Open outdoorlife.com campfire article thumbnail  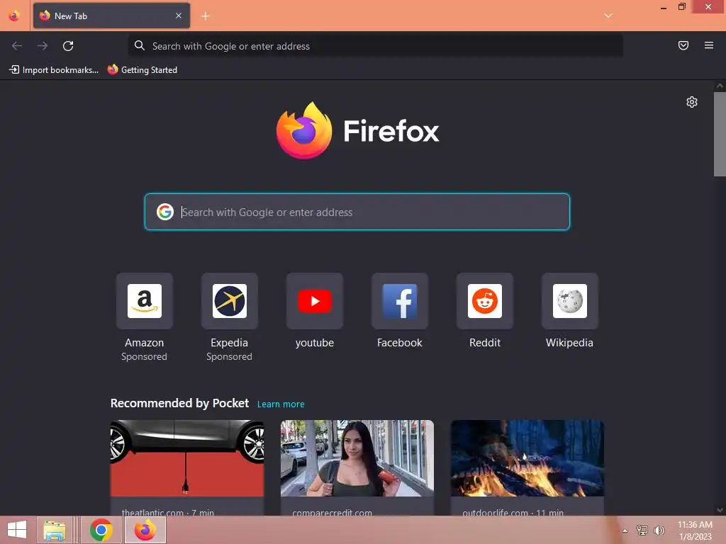point(527,458)
